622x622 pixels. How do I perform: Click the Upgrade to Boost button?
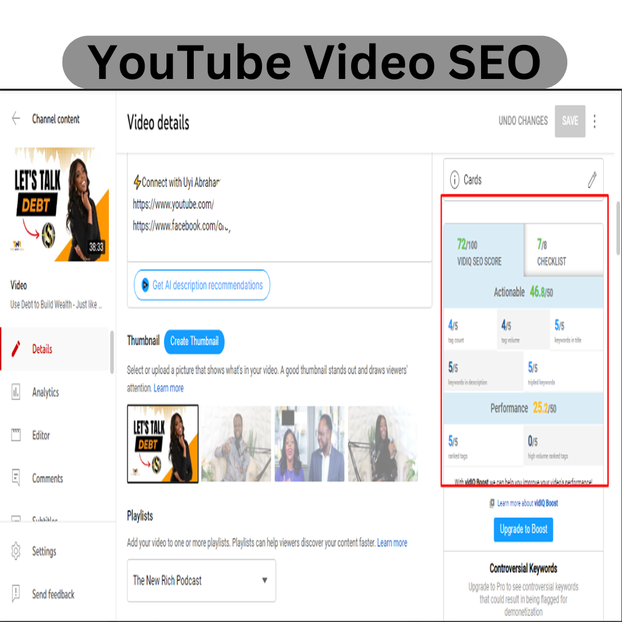523,529
